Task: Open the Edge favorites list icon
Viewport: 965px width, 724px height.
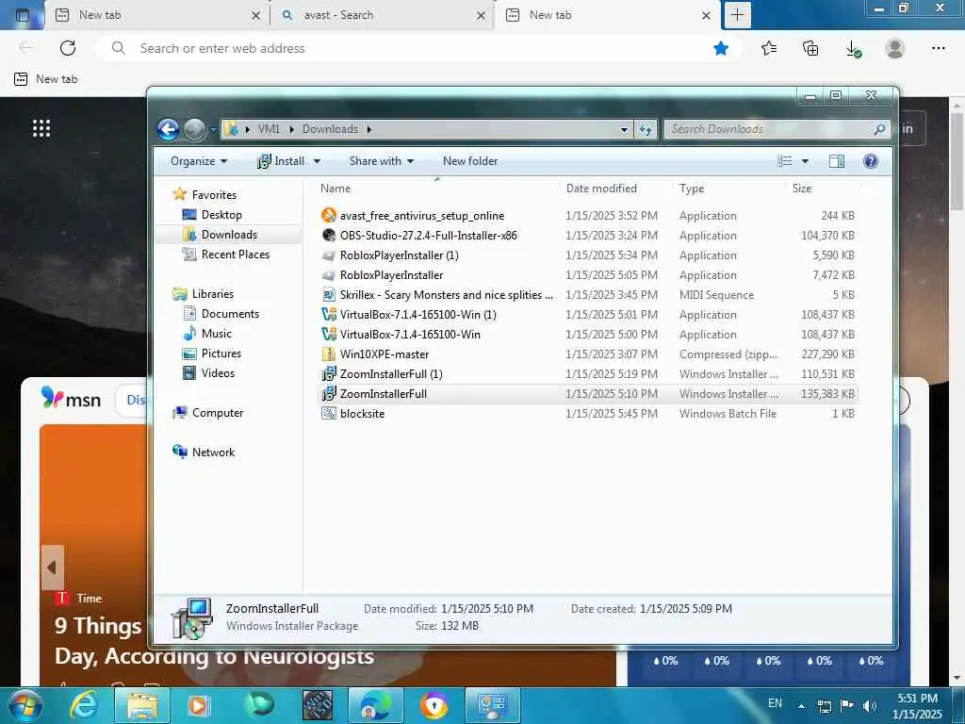Action: tap(769, 48)
